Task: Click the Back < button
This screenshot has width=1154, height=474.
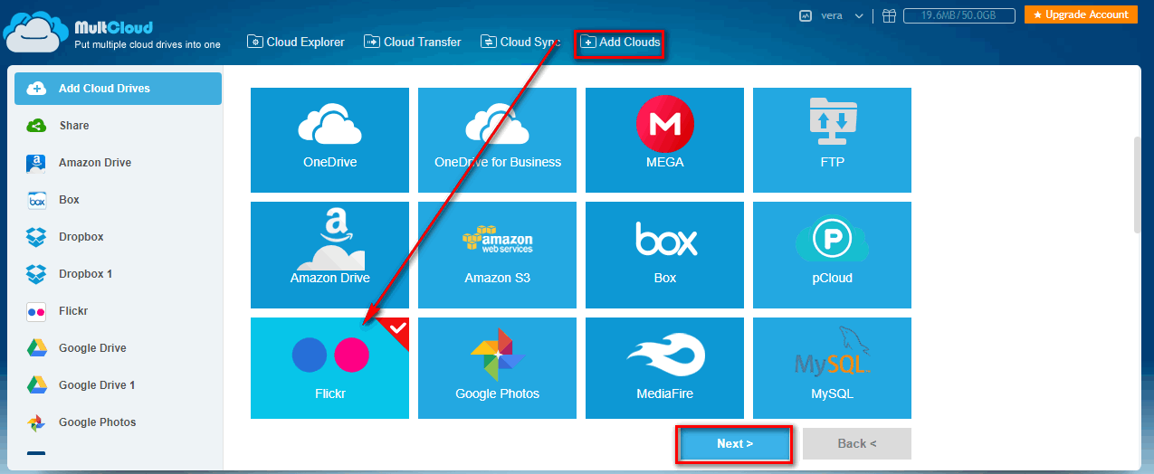Action: click(x=856, y=444)
